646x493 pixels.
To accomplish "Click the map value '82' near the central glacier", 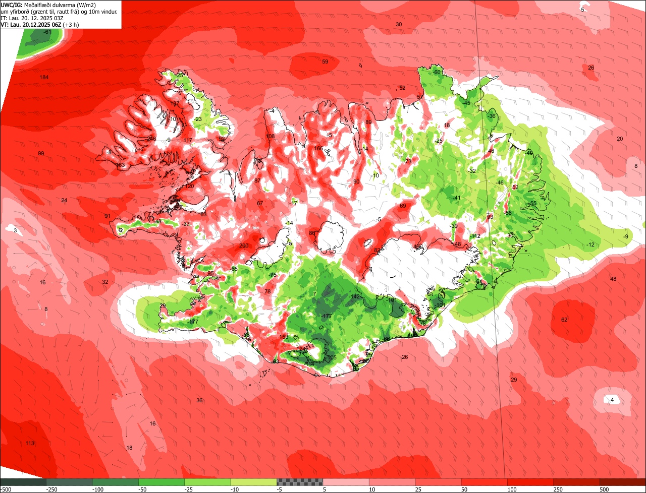I will pos(377,250).
